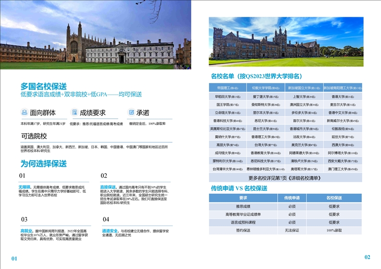The width and height of the screenshot is (381, 269).
Task: Click the 多国名校保送 heading
Action: [43, 86]
